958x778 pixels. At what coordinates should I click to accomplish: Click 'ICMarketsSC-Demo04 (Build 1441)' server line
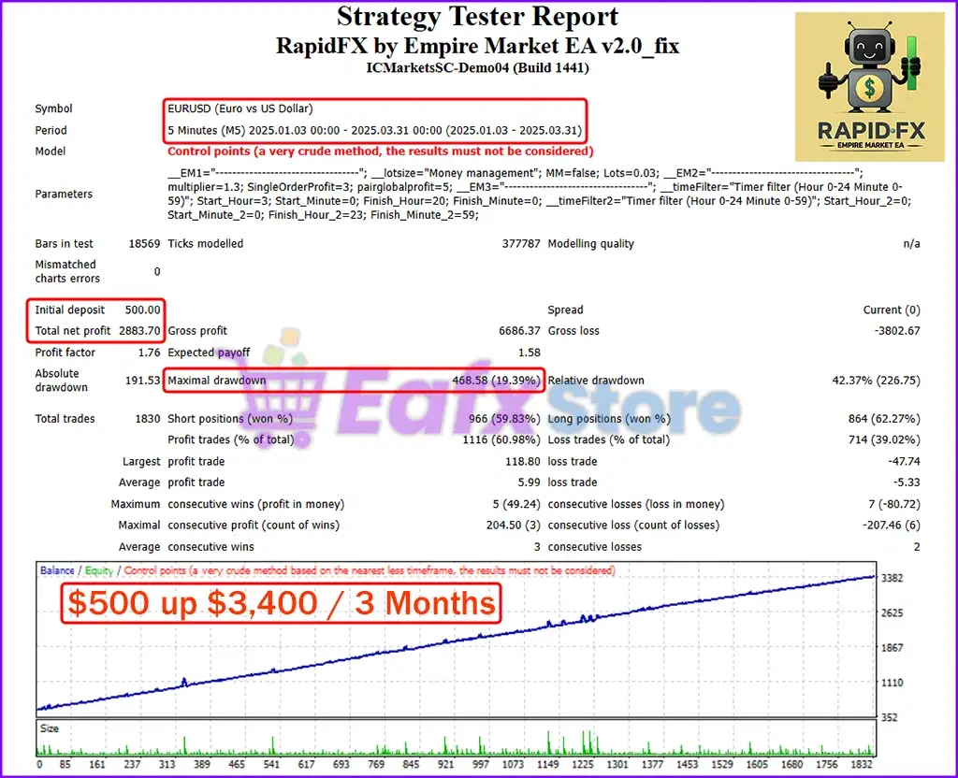pyautogui.click(x=477, y=67)
